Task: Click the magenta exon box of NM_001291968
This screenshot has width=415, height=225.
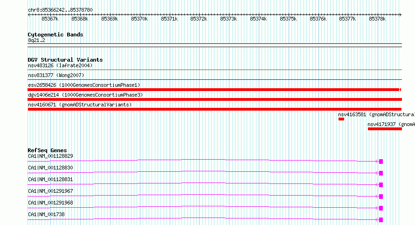Action: (381, 208)
